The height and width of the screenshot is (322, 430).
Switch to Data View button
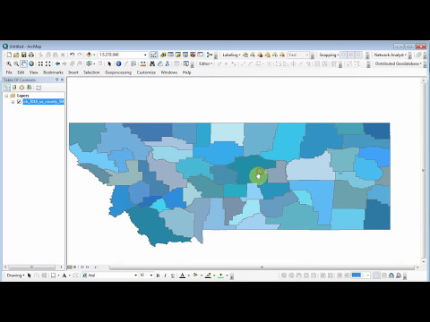click(70, 267)
